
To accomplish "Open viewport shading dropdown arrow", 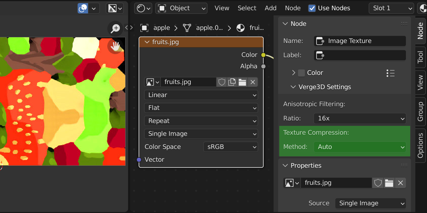I will (94, 8).
